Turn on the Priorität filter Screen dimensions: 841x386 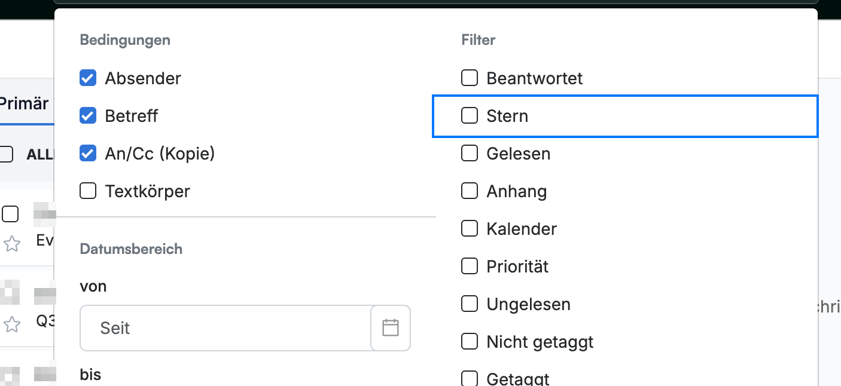470,266
